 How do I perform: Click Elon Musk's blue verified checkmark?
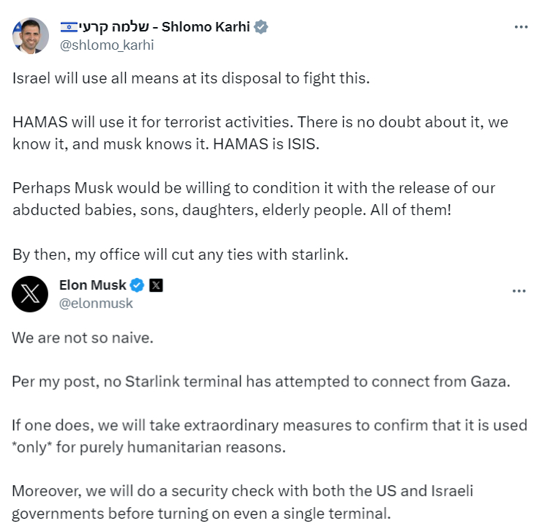[138, 285]
